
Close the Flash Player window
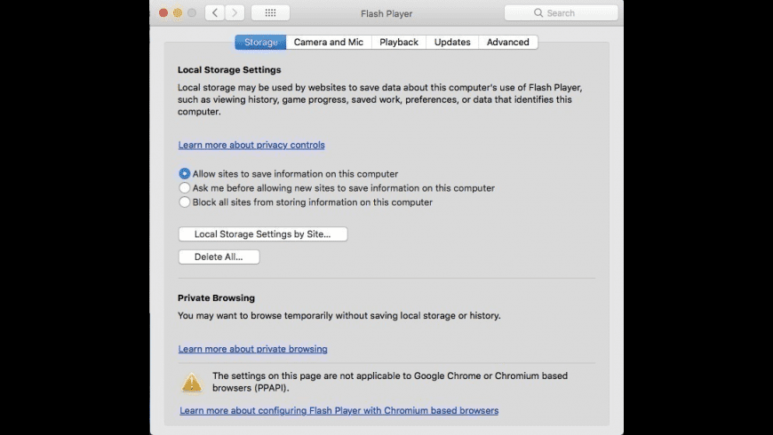[163, 13]
